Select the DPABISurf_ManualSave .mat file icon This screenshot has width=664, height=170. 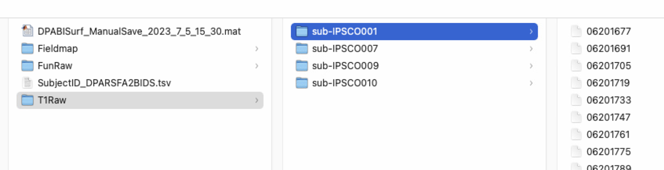[x=28, y=31]
